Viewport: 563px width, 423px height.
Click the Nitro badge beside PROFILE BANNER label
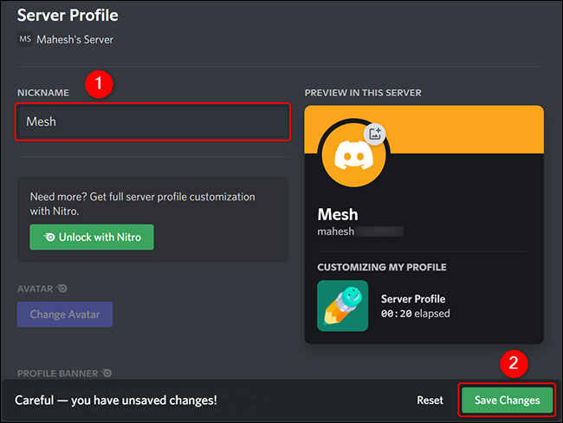(x=107, y=374)
